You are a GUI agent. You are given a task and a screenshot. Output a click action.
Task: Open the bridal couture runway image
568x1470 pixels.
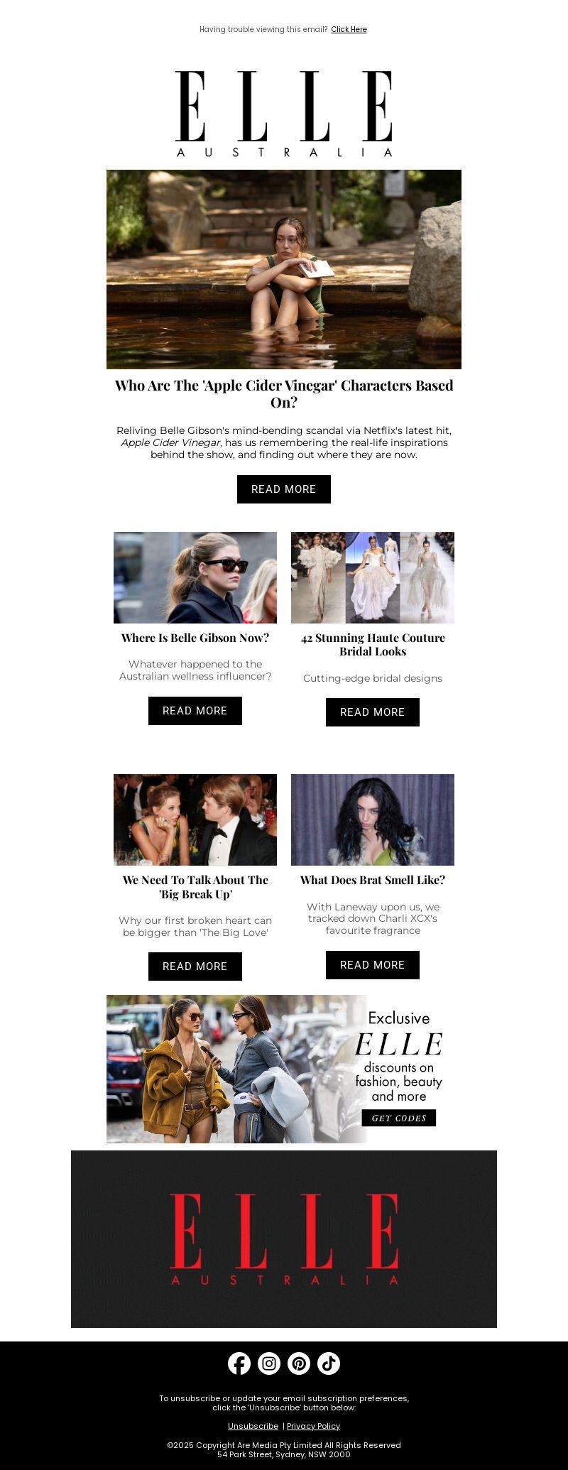click(x=373, y=577)
